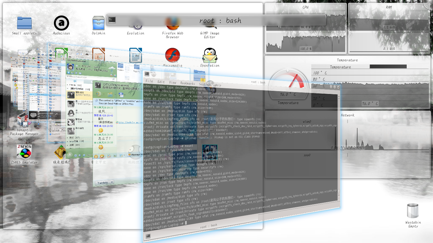Launch Firefox Web Browser desktop icon
Viewport: 433px width, 243px height.
coord(173,28)
